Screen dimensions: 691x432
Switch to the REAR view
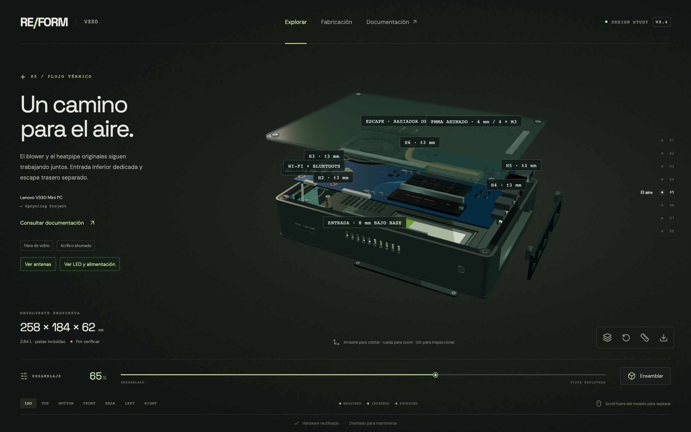[110, 403]
